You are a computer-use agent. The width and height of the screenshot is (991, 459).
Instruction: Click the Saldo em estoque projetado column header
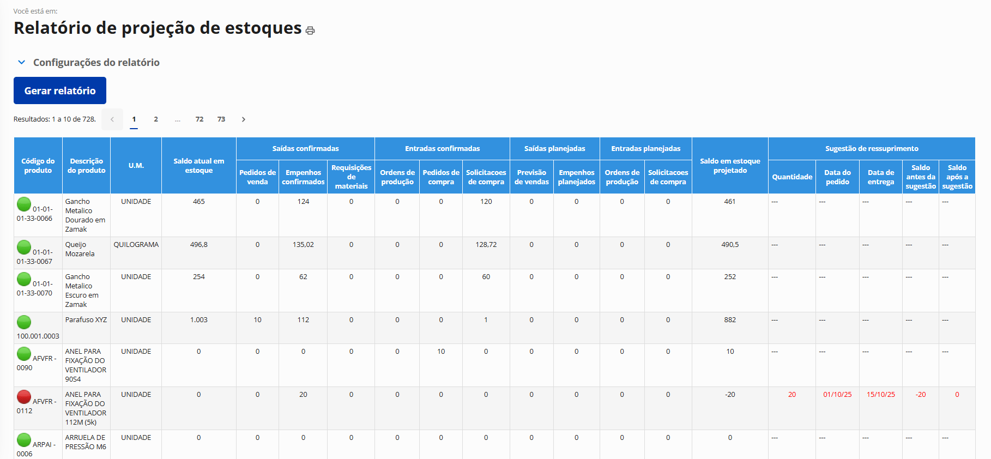(x=730, y=166)
